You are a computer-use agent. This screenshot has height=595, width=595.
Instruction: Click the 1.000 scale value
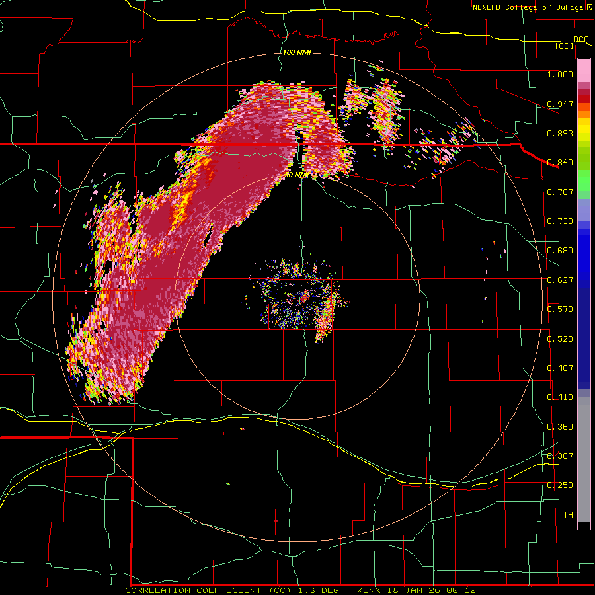coord(560,74)
